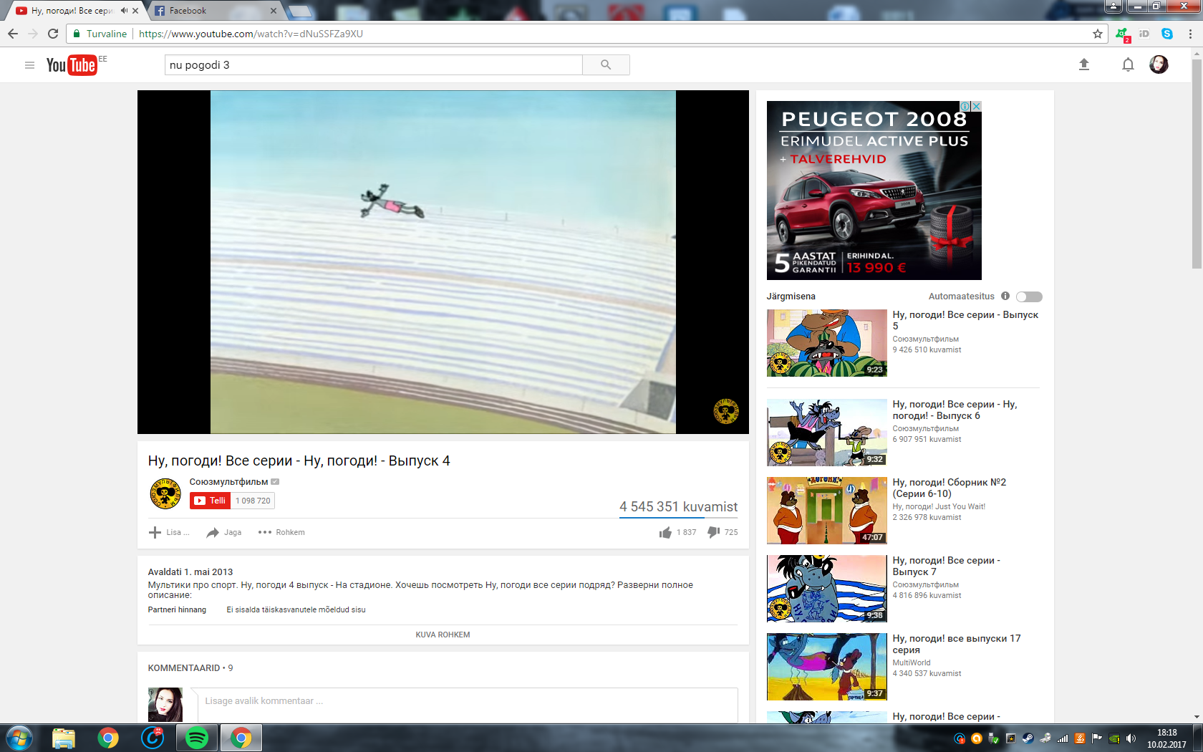Open the Союзмультфильм channel name link
The width and height of the screenshot is (1203, 752).
click(228, 482)
